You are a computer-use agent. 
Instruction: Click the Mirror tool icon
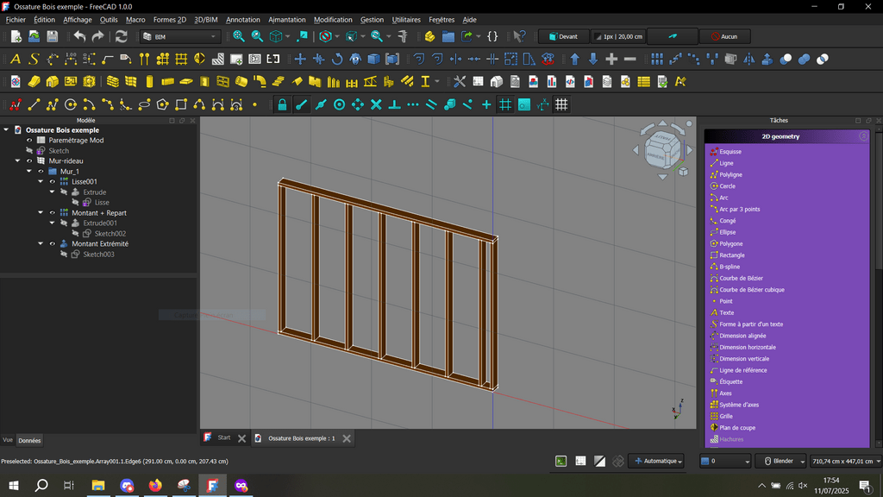[x=749, y=60]
